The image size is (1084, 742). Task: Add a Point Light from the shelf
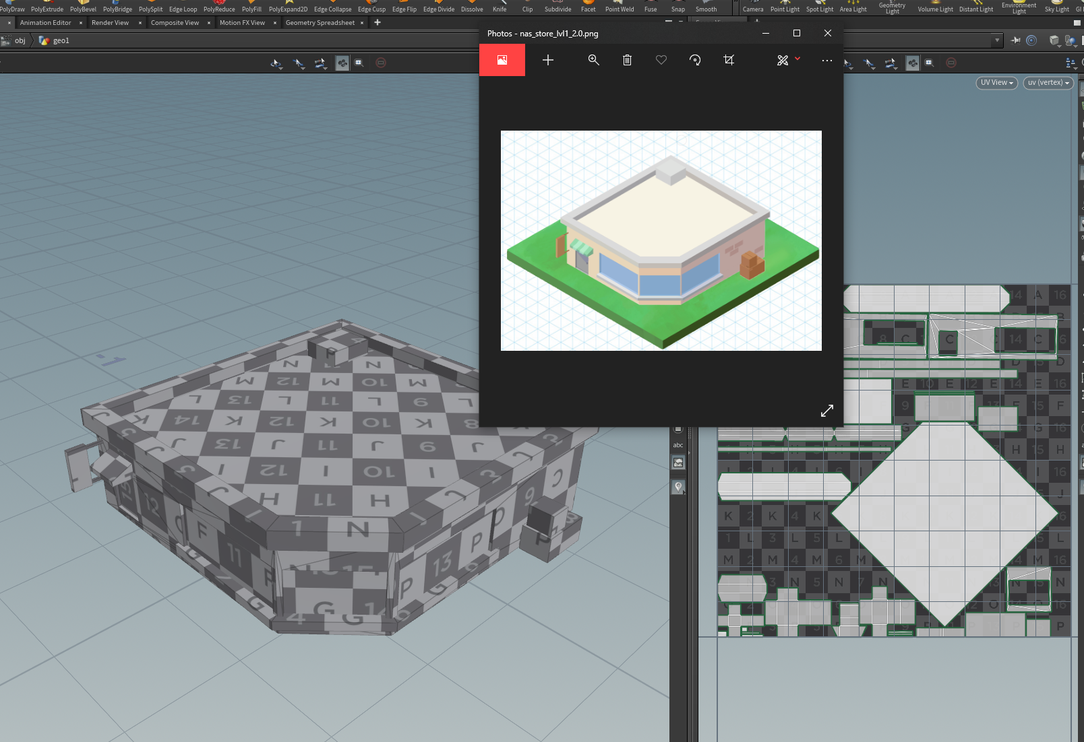tap(785, 7)
